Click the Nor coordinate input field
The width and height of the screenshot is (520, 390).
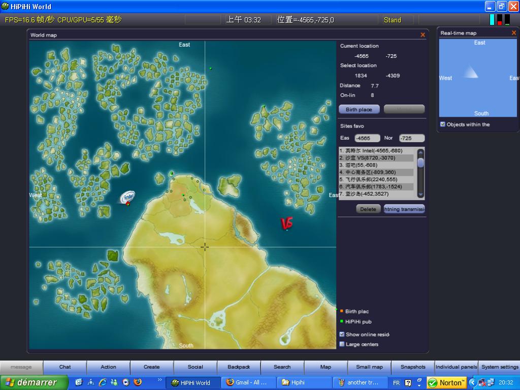pyautogui.click(x=411, y=138)
